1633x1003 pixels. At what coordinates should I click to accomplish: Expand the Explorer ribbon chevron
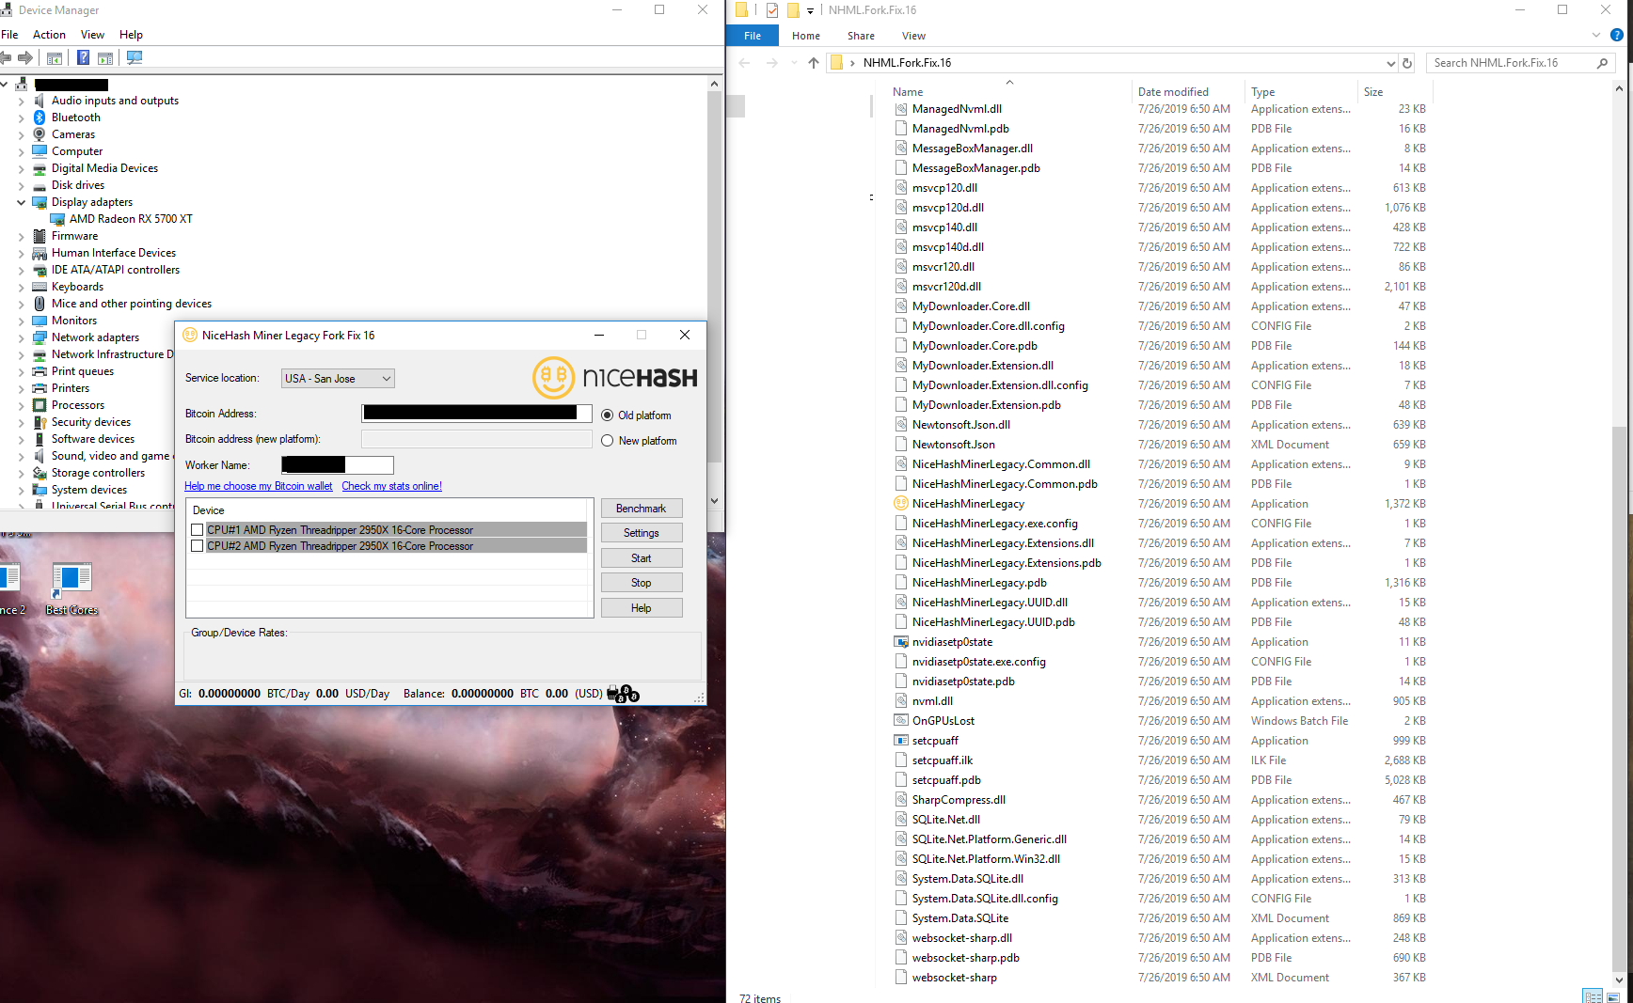[1596, 35]
